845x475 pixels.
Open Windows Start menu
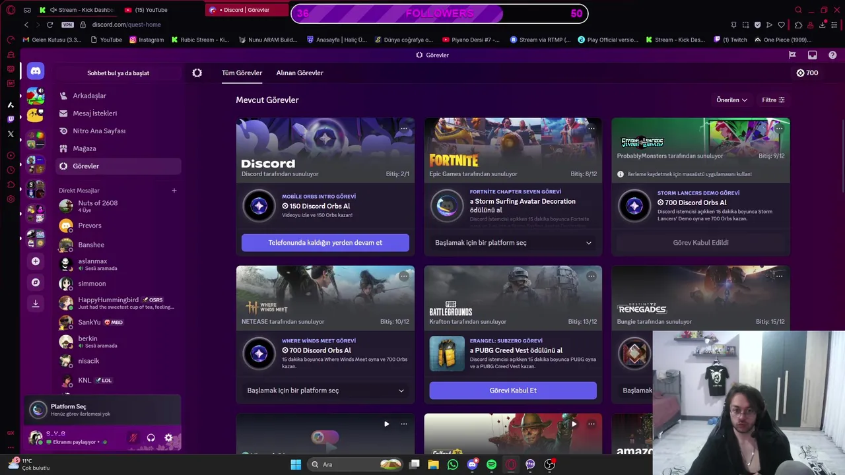coord(296,464)
